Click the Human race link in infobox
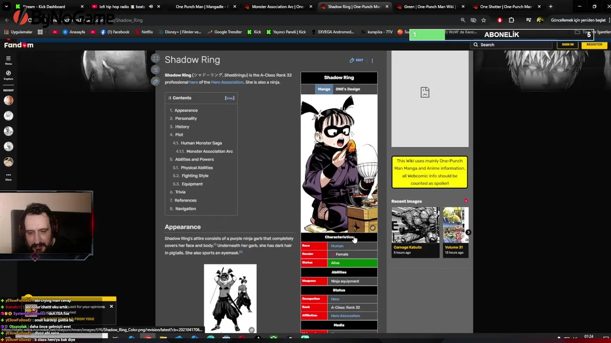This screenshot has width=611, height=343. [x=337, y=246]
